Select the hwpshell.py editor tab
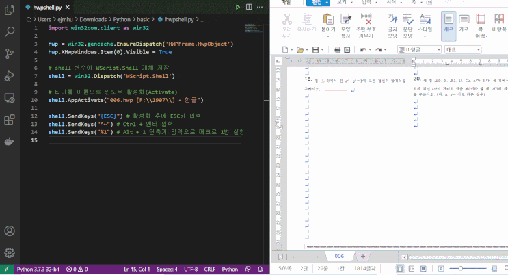Screen dimensions: 508x275 [48, 7]
